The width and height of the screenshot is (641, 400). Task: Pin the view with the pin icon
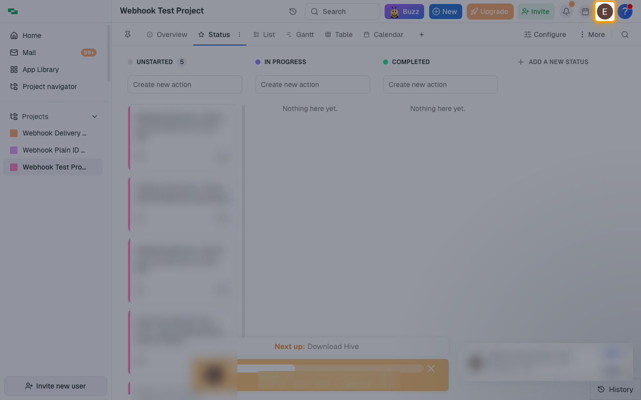128,34
